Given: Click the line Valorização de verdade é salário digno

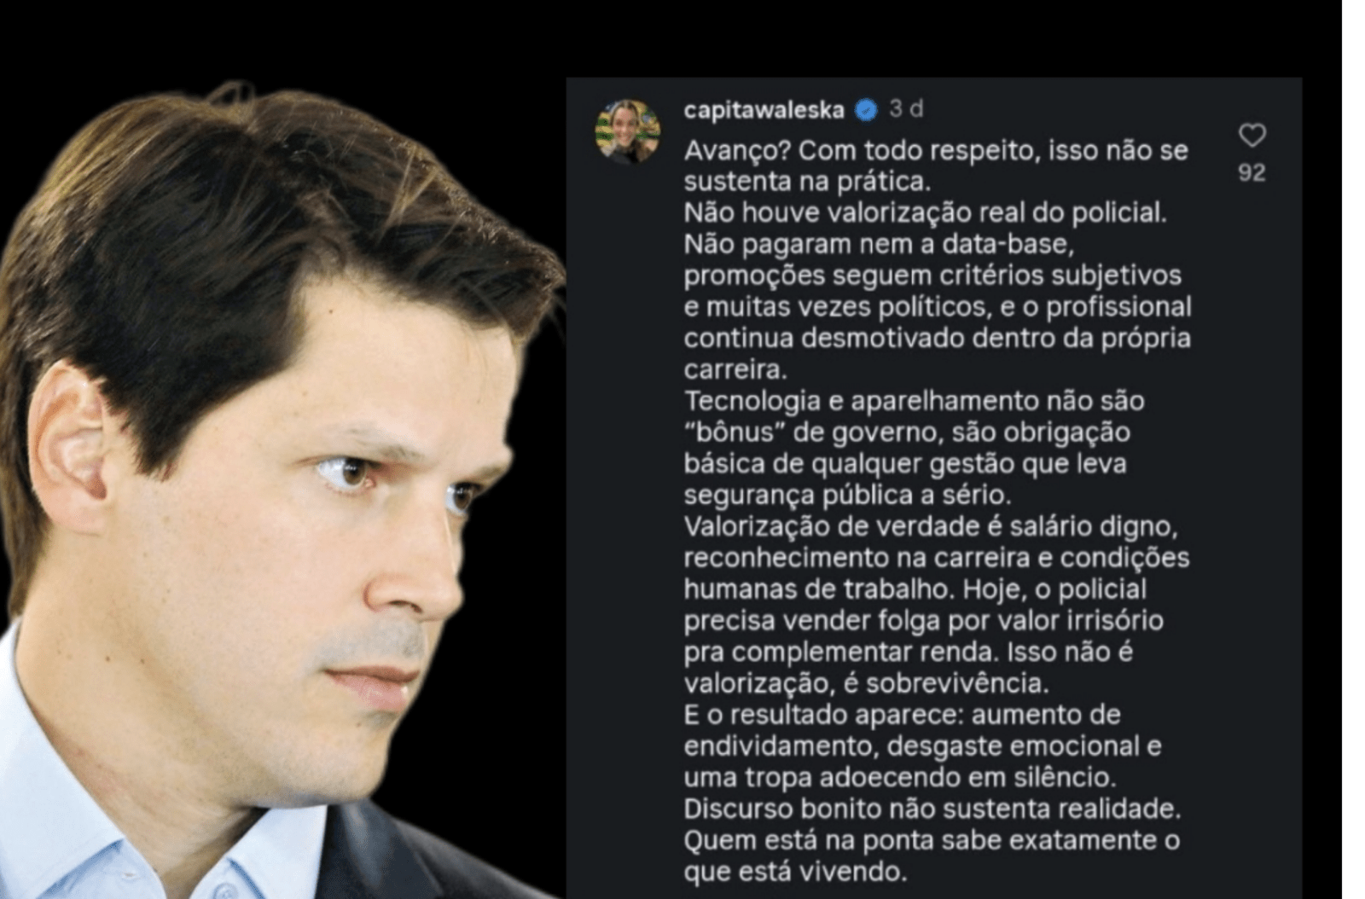Looking at the screenshot, I should (931, 527).
